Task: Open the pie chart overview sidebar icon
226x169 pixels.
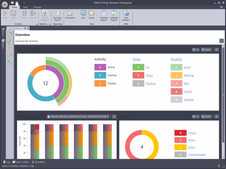Action: coord(10,34)
